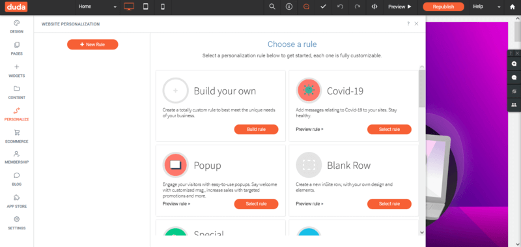Open the Ecommerce panel

click(17, 136)
